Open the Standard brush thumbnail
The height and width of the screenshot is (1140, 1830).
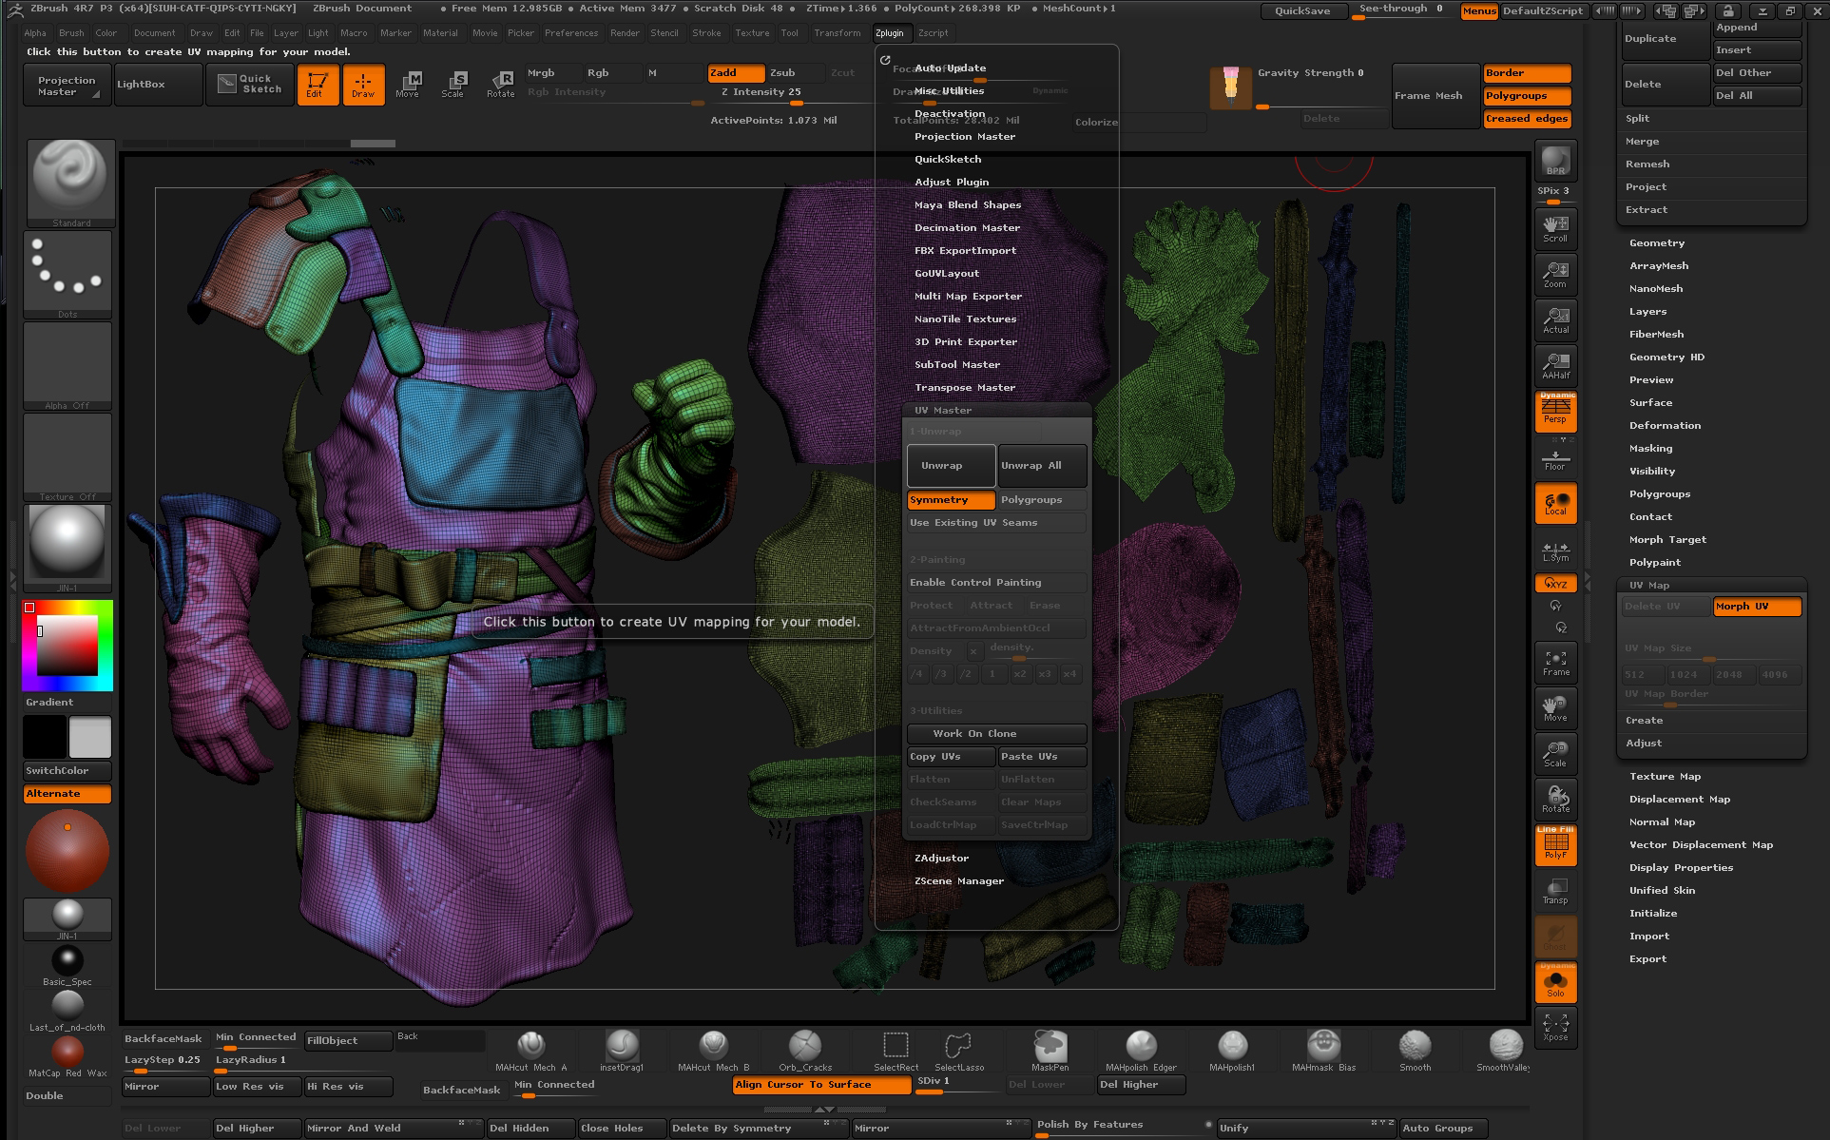point(69,183)
